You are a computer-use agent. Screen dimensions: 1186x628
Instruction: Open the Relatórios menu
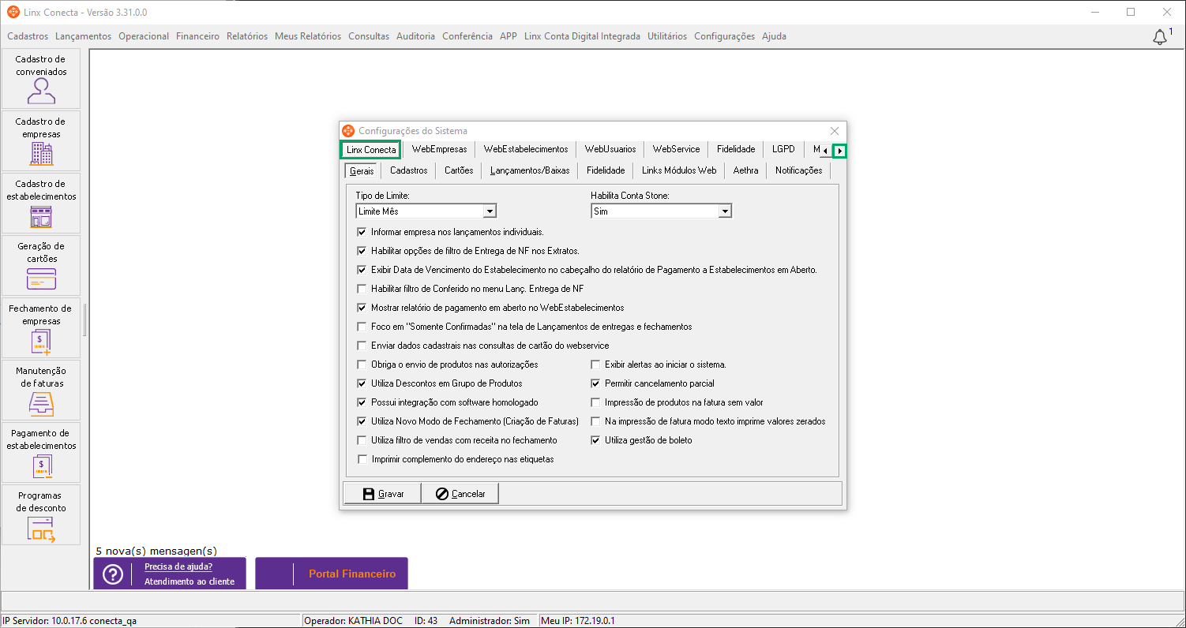[247, 36]
